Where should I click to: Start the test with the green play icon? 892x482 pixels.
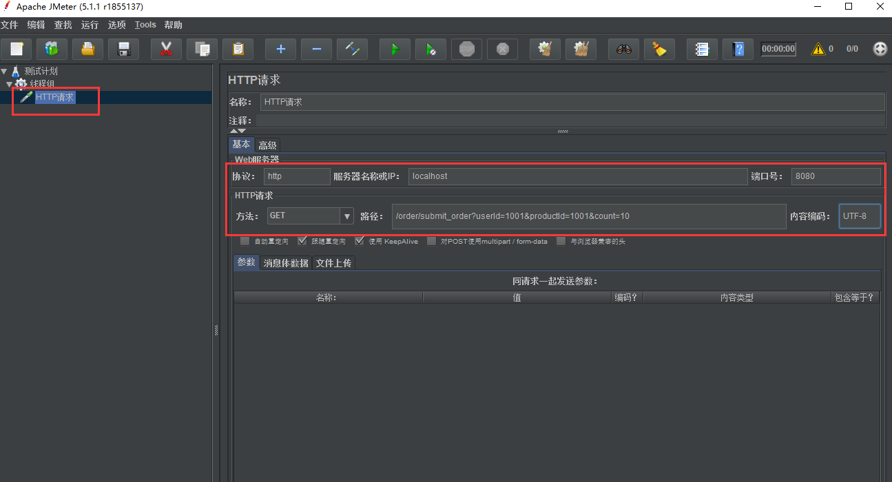coord(395,49)
